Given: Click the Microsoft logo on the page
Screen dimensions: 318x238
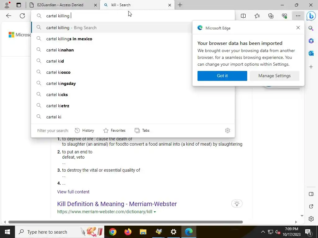Looking at the screenshot, I should [x=20, y=35].
